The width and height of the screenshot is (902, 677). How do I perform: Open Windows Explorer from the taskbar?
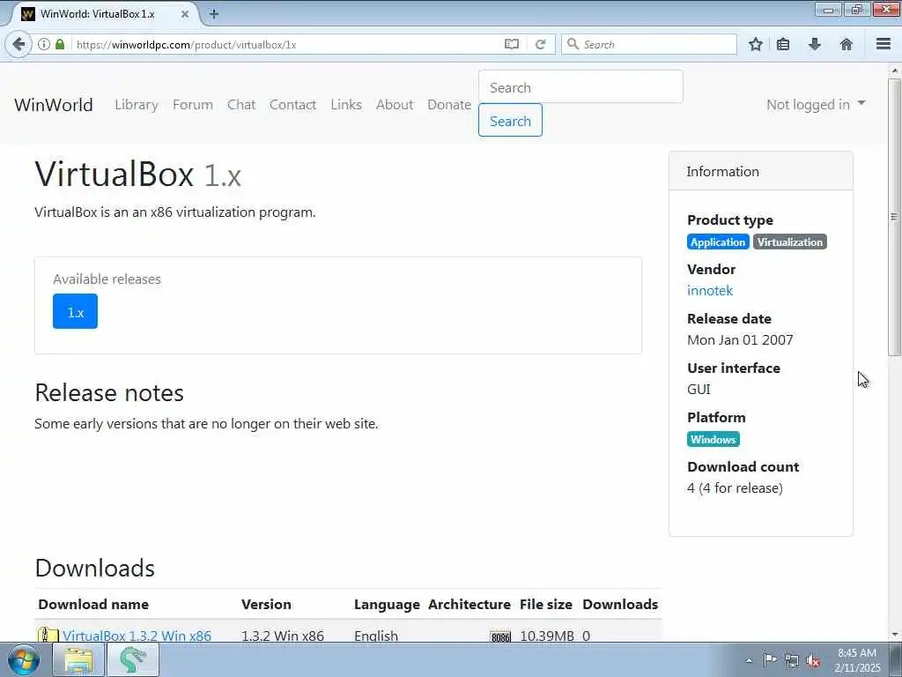pyautogui.click(x=78, y=659)
